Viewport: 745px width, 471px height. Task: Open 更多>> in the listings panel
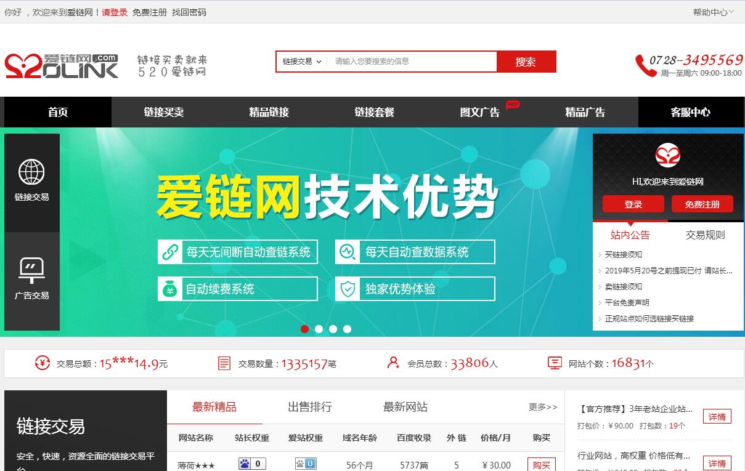[x=542, y=407]
